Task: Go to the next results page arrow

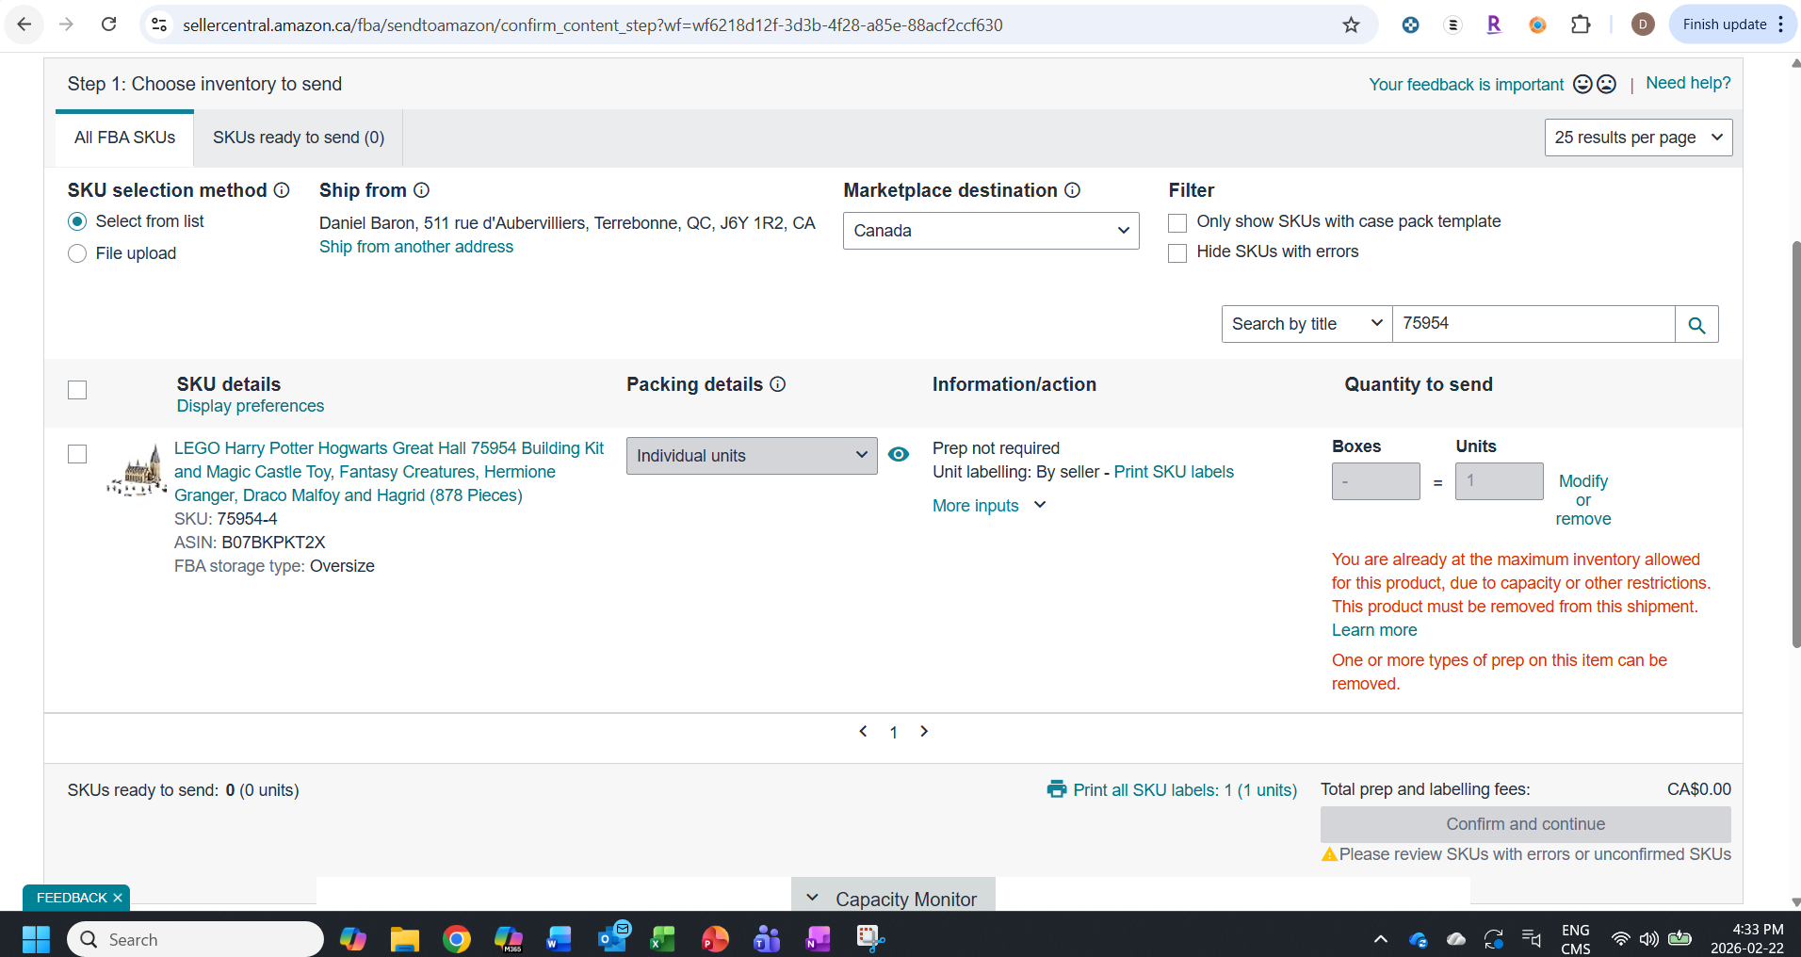Action: point(924,731)
